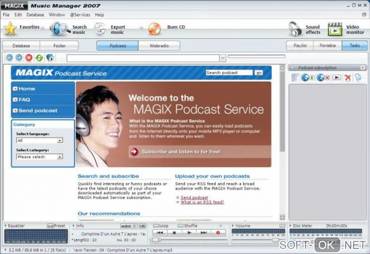Open the Favorites dropdown arrow

click(x=42, y=28)
